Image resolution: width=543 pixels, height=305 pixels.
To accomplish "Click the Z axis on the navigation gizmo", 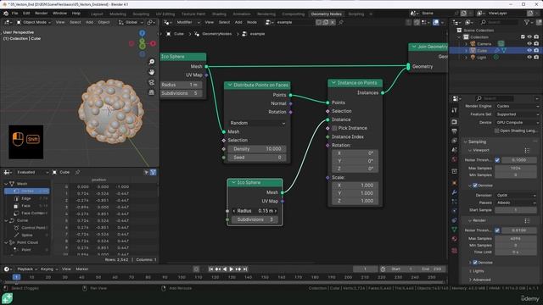I will (x=143, y=33).
